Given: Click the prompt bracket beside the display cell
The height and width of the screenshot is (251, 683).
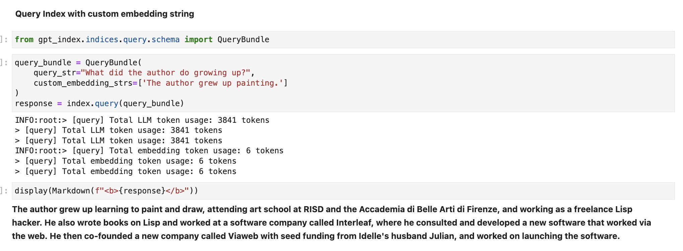Looking at the screenshot, I should point(4,191).
